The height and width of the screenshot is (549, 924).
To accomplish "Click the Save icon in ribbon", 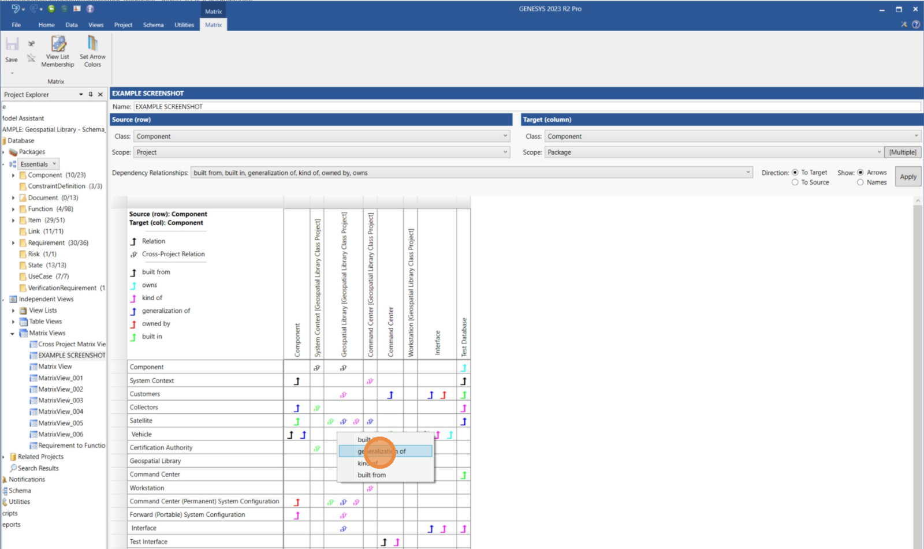I will (12, 45).
